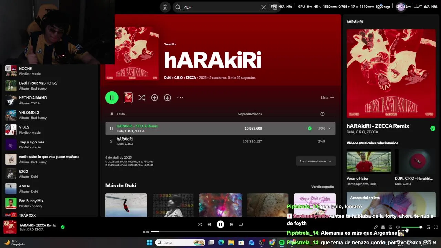Add hARAkiRi album to library (plus icon)
The image size is (441, 248).
pos(154,97)
